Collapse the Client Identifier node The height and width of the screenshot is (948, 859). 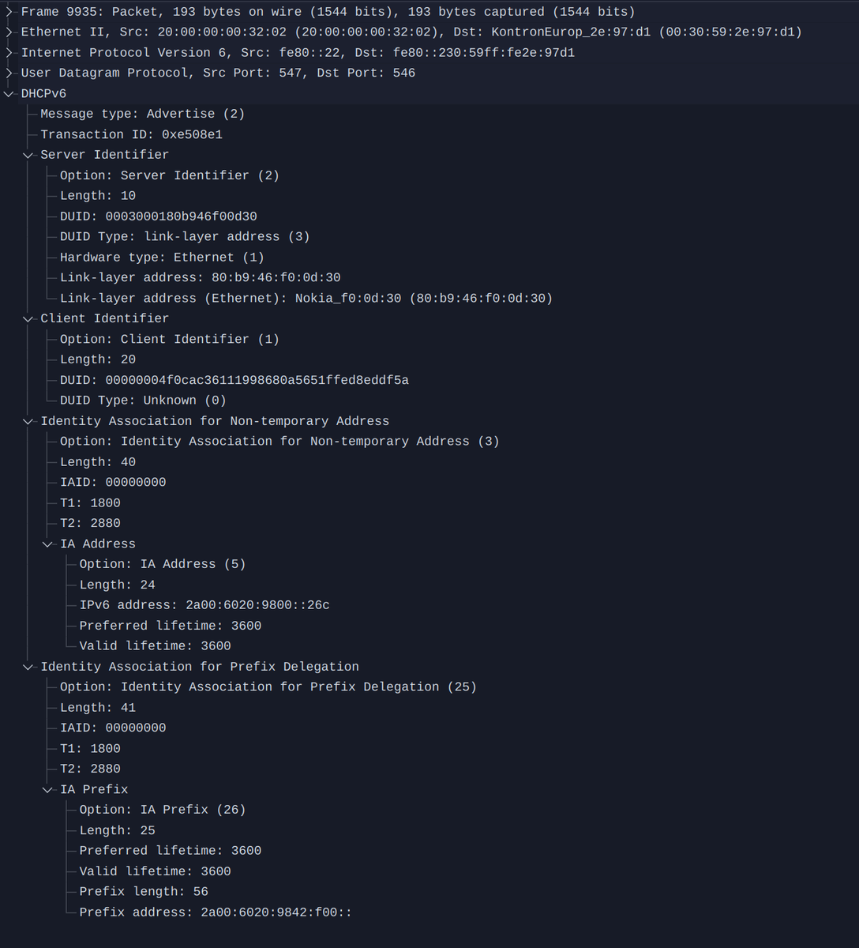pos(28,318)
